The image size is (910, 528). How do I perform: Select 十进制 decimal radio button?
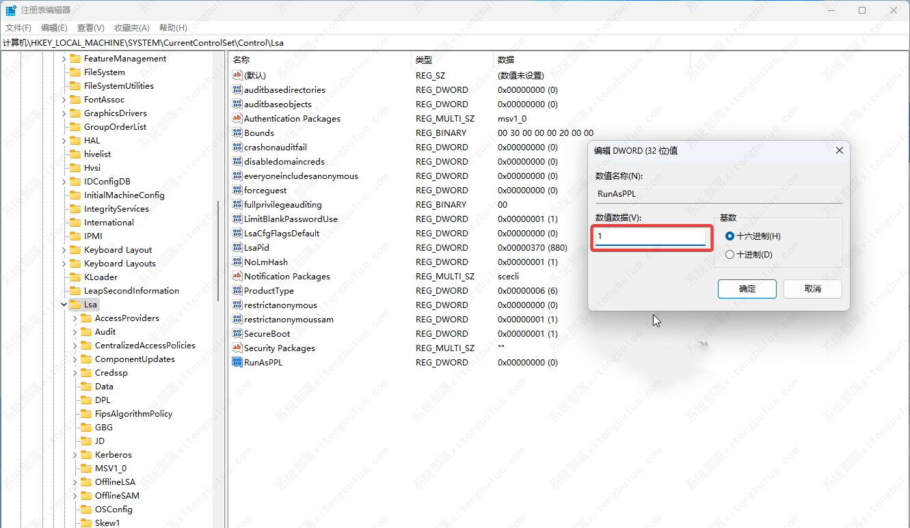coord(730,255)
